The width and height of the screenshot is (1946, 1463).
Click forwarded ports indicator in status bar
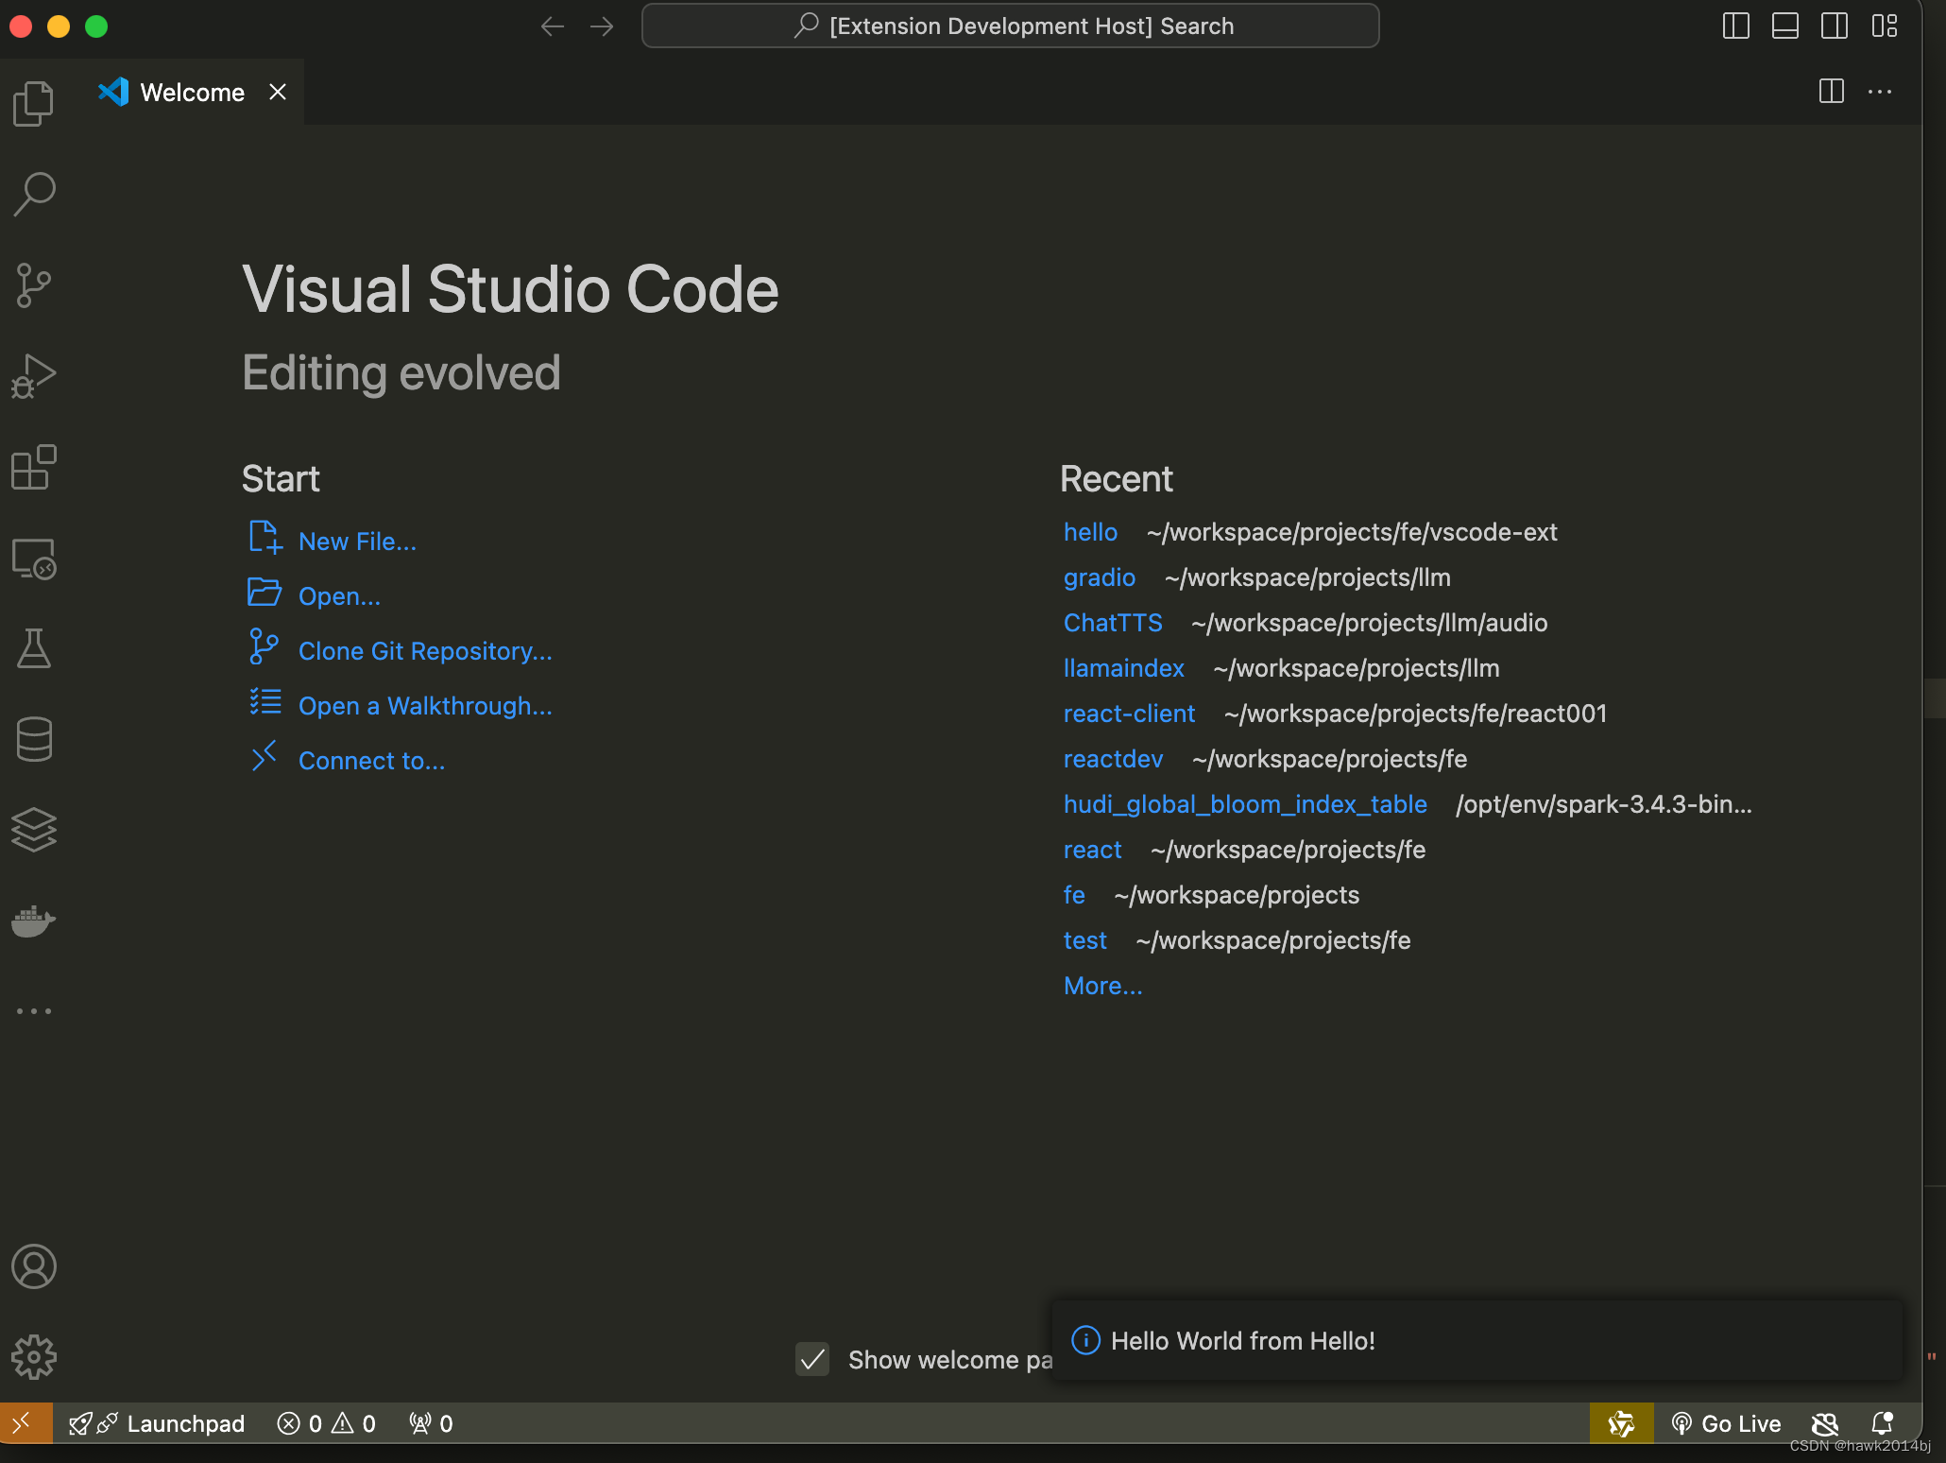431,1423
